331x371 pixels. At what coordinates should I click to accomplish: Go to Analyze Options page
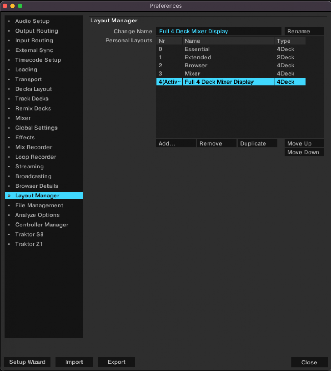44,215
